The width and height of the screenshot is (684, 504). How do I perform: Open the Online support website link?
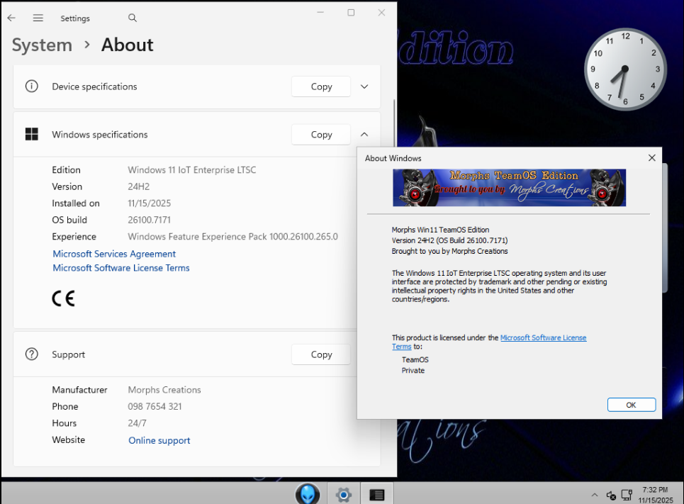tap(159, 440)
